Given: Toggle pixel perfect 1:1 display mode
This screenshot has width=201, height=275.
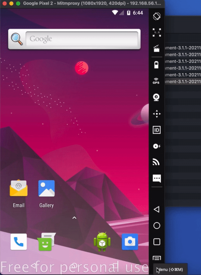Looking at the screenshot, I should (156, 32).
